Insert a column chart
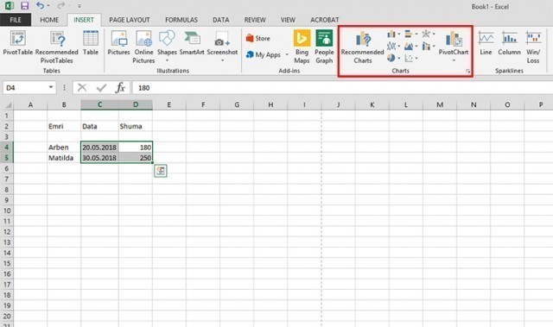The width and height of the screenshot is (553, 327). click(391, 34)
